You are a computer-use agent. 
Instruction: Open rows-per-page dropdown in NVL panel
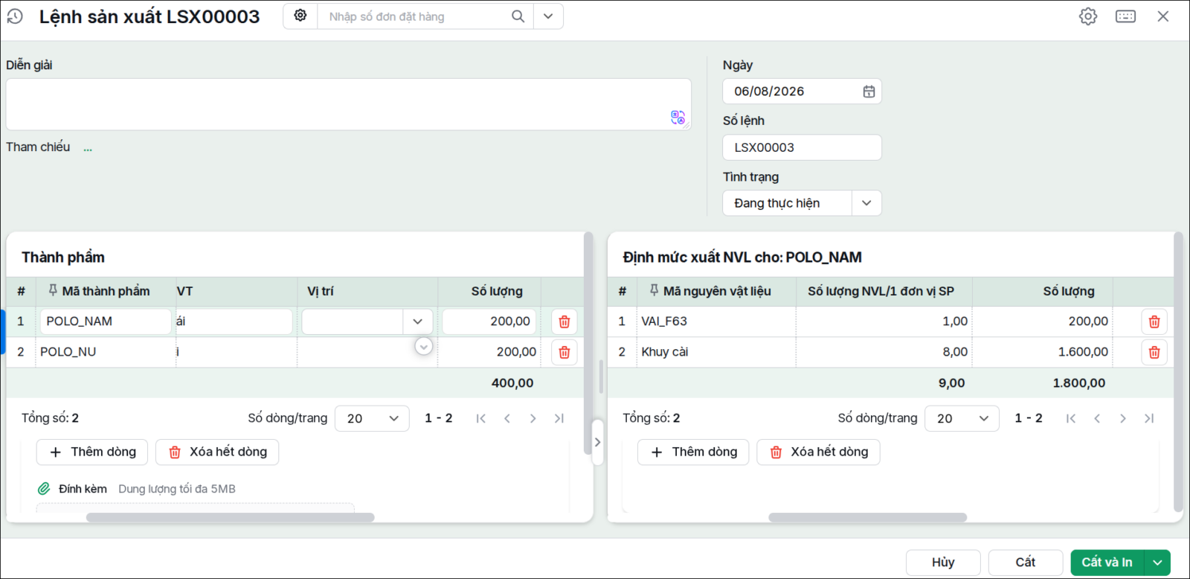[x=962, y=418]
